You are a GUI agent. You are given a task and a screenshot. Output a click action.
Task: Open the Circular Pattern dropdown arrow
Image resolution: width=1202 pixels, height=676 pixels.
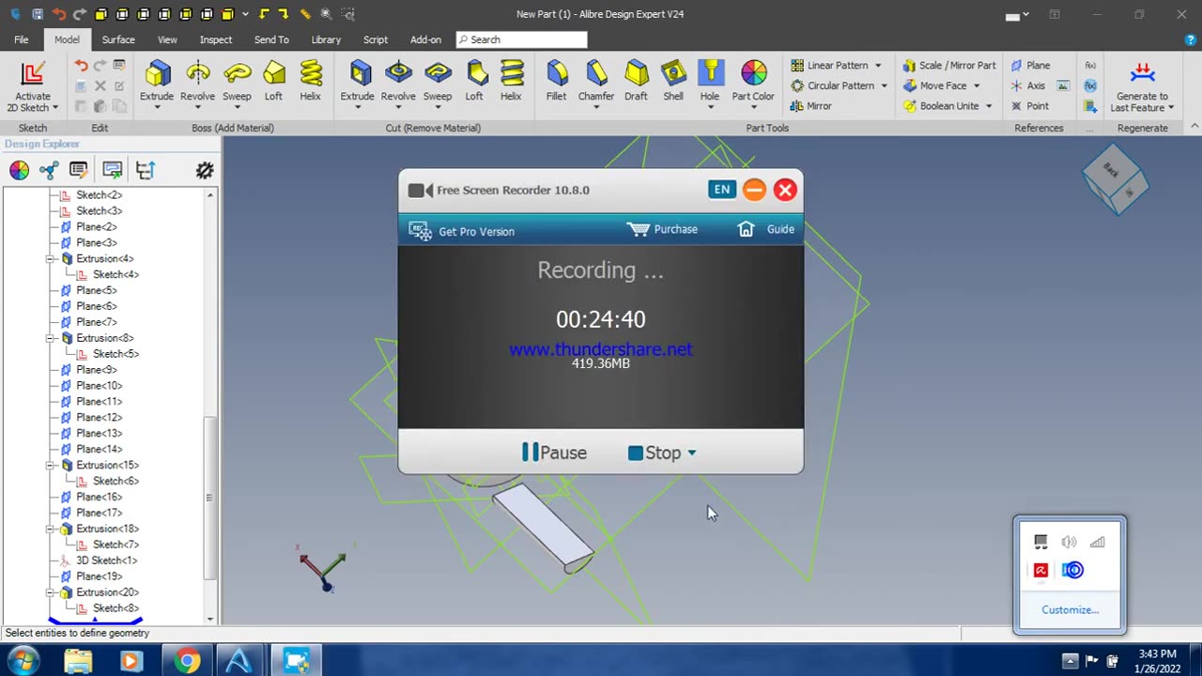(x=884, y=85)
